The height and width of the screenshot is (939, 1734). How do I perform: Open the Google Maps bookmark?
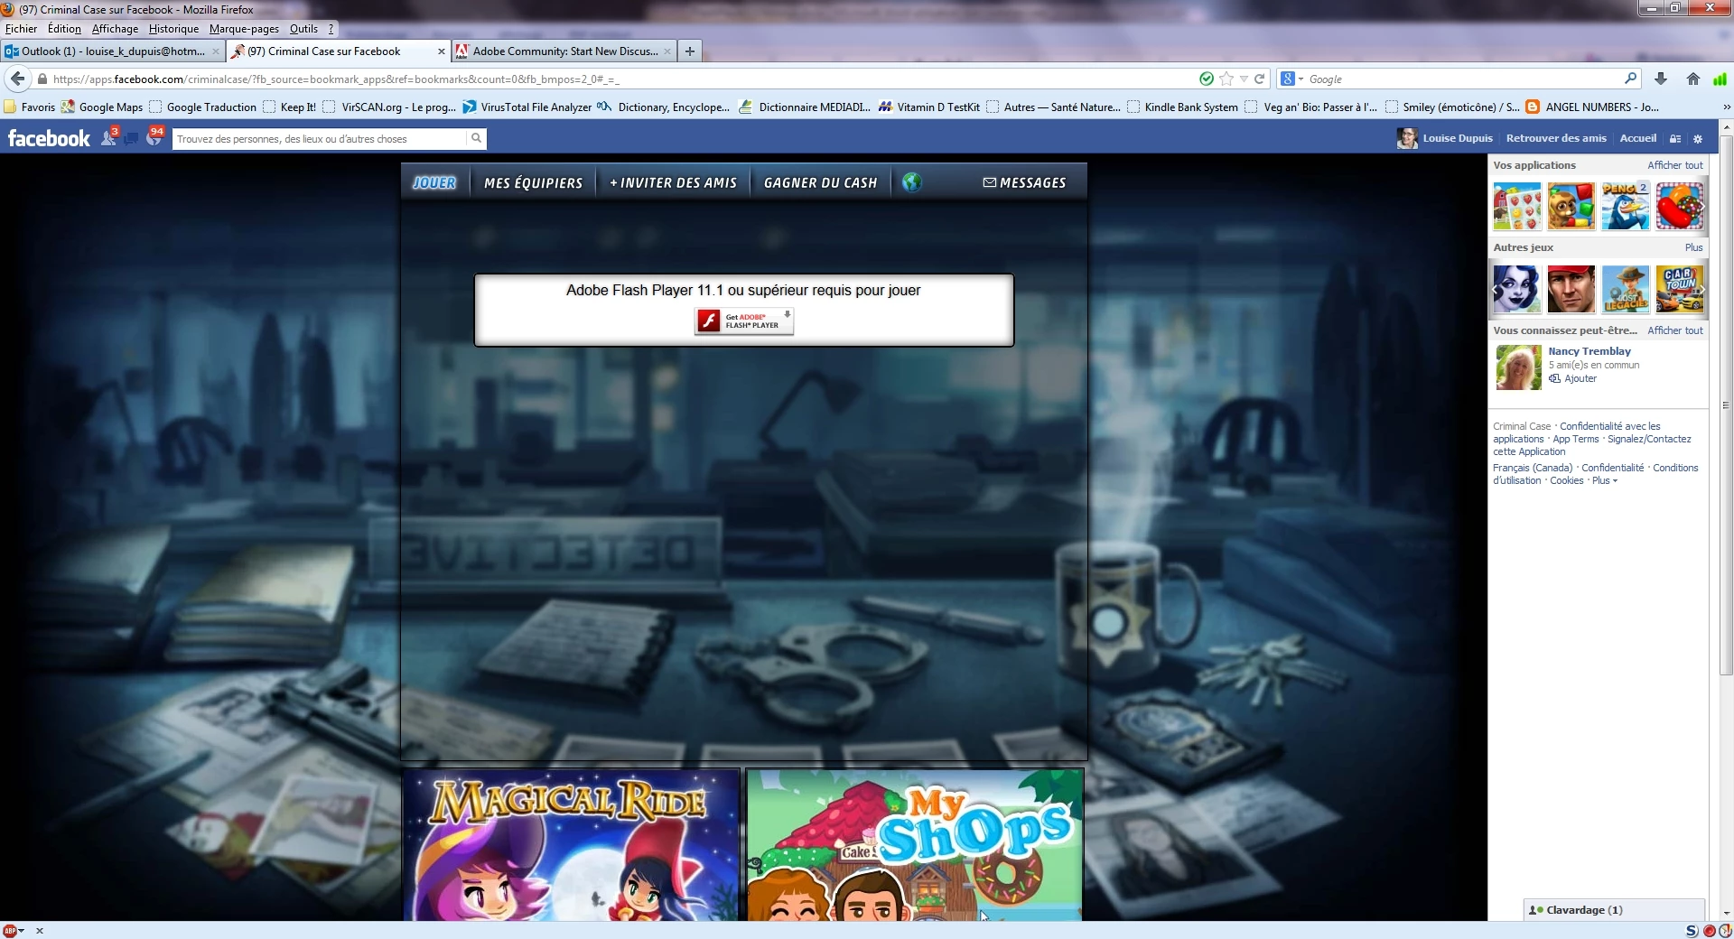pos(102,107)
